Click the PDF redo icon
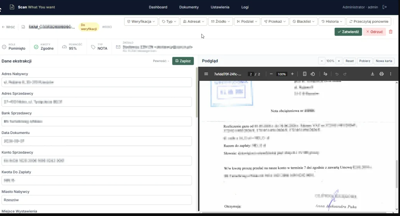Viewport: 400px width, 216px height. (345, 74)
